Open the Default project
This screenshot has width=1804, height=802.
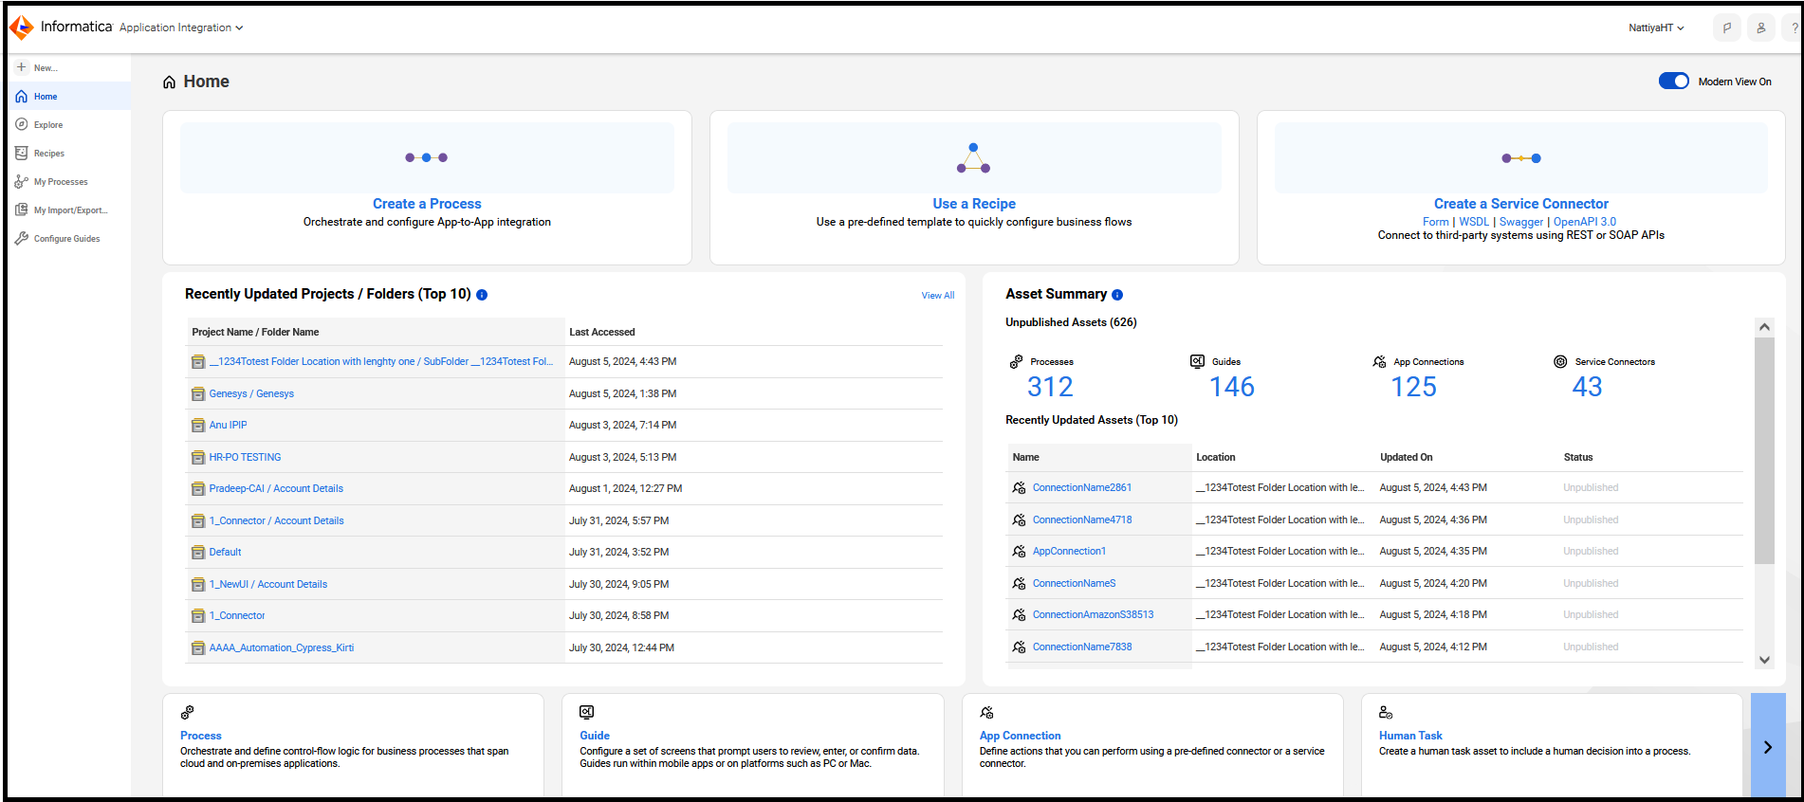click(225, 552)
